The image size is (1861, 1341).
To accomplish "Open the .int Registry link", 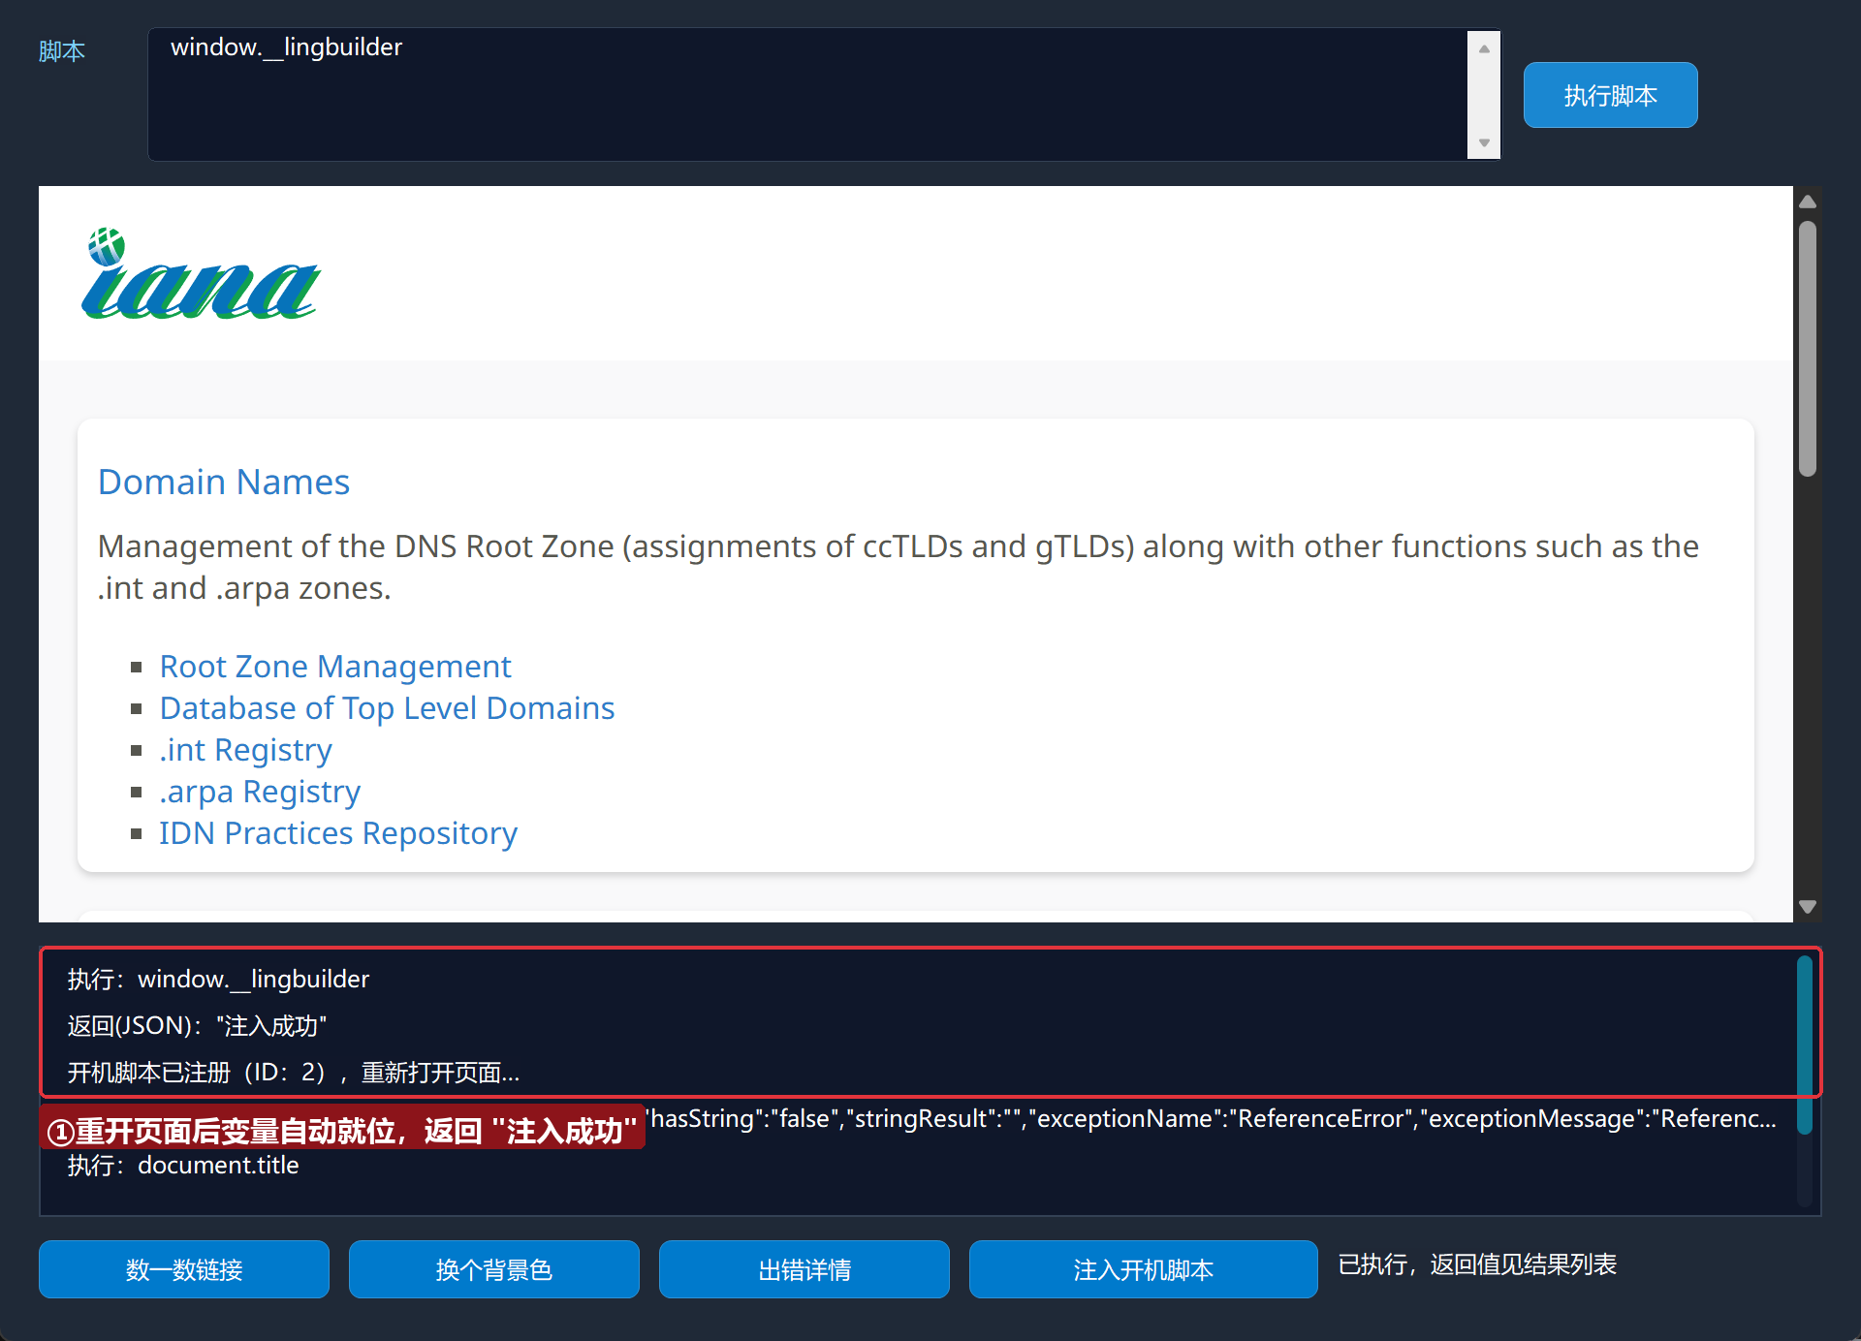I will click(x=246, y=750).
